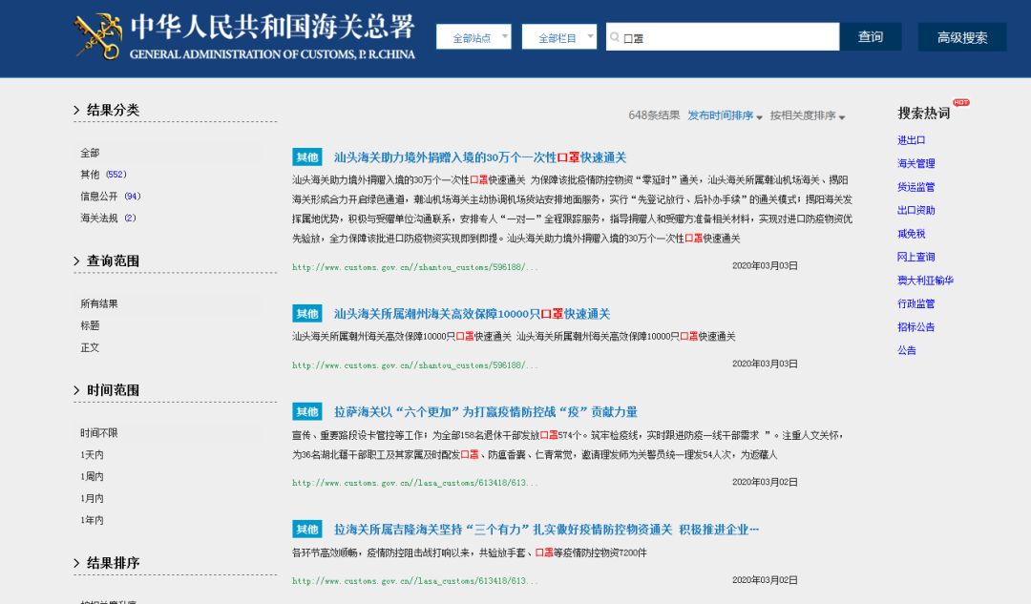This screenshot has height=604, width=1031.
Task: Select 时间不限 time range
Action: click(99, 432)
